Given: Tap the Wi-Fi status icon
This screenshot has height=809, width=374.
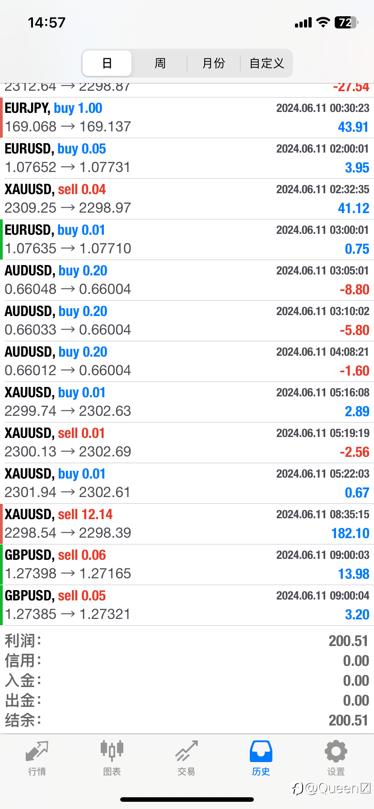Looking at the screenshot, I should coord(323,22).
